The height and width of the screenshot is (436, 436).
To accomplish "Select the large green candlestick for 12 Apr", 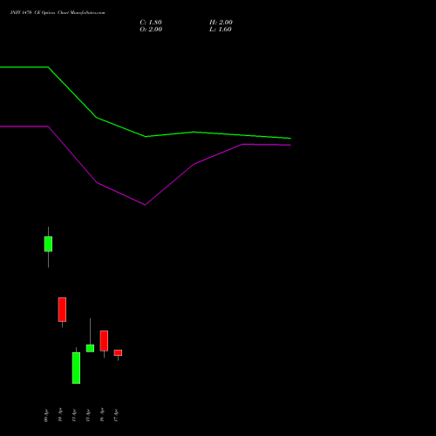I will point(76,368).
